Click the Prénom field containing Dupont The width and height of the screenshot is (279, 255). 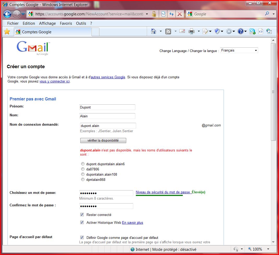click(x=107, y=107)
